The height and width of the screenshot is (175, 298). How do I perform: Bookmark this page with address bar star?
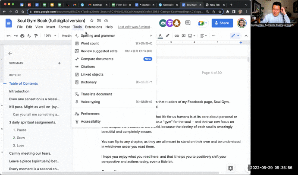click(220, 12)
